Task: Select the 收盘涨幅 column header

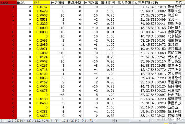Action: tap(75, 3)
